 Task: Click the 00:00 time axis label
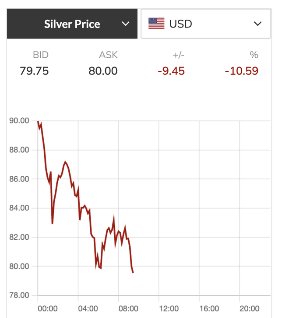point(48,308)
